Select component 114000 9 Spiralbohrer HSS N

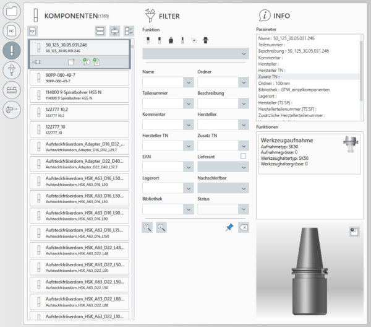(x=80, y=95)
